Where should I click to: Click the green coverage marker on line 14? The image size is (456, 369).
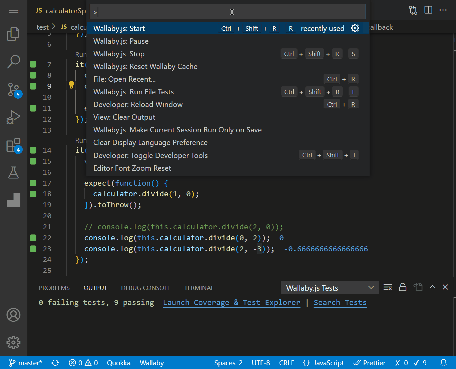click(x=33, y=150)
